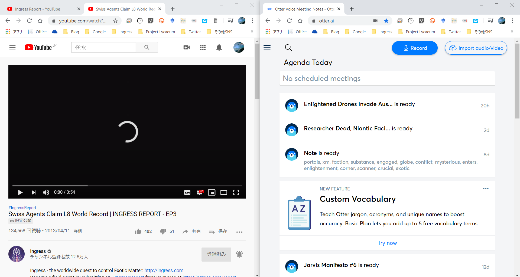Open Enlightened Drones Invade Aus... note
Viewport: 520px width, 277px height.
pos(387,105)
